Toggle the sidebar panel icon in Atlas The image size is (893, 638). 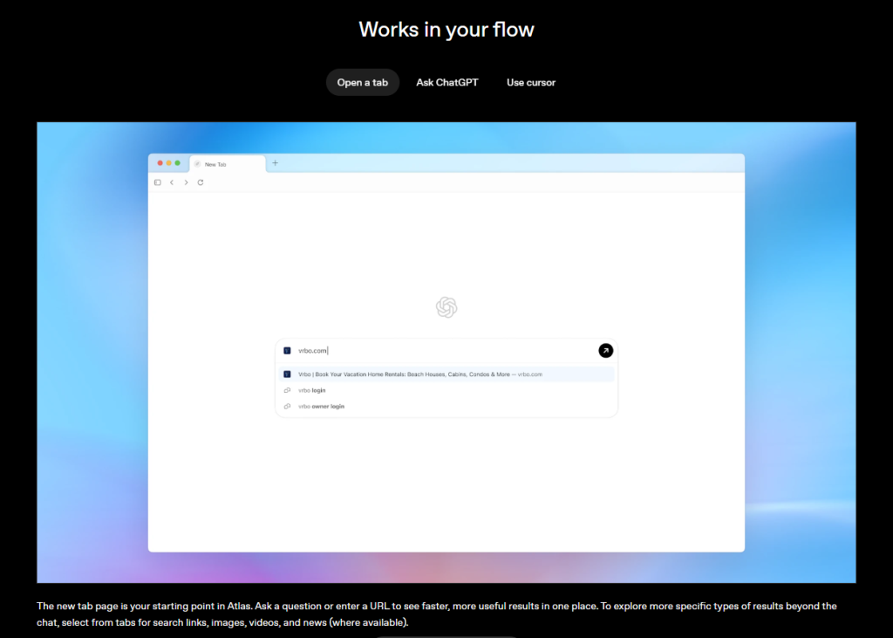(x=158, y=182)
